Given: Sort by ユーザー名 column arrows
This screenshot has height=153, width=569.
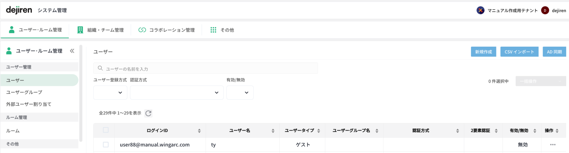Looking at the screenshot, I should tap(273, 131).
